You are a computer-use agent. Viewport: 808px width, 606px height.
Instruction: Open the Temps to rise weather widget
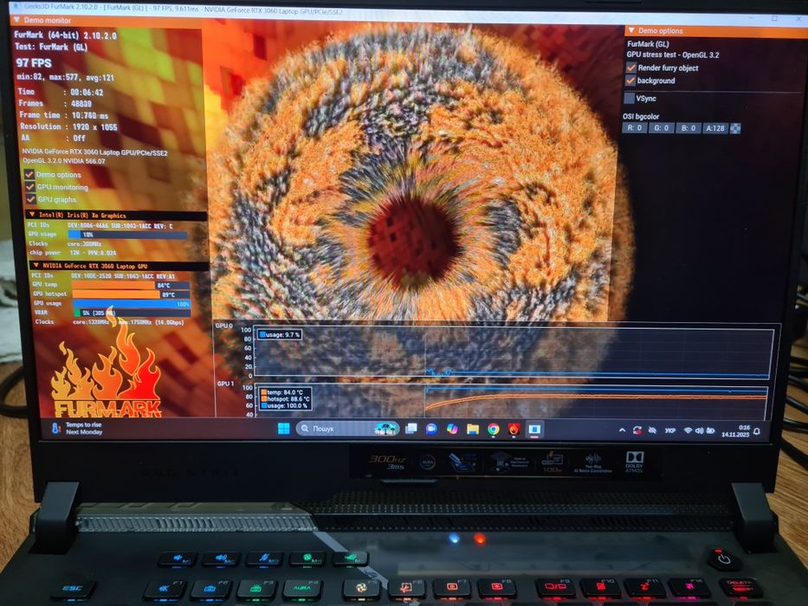tap(76, 428)
